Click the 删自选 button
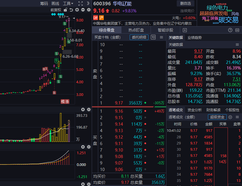This screenshot has width=242, height=186. coord(186,4)
